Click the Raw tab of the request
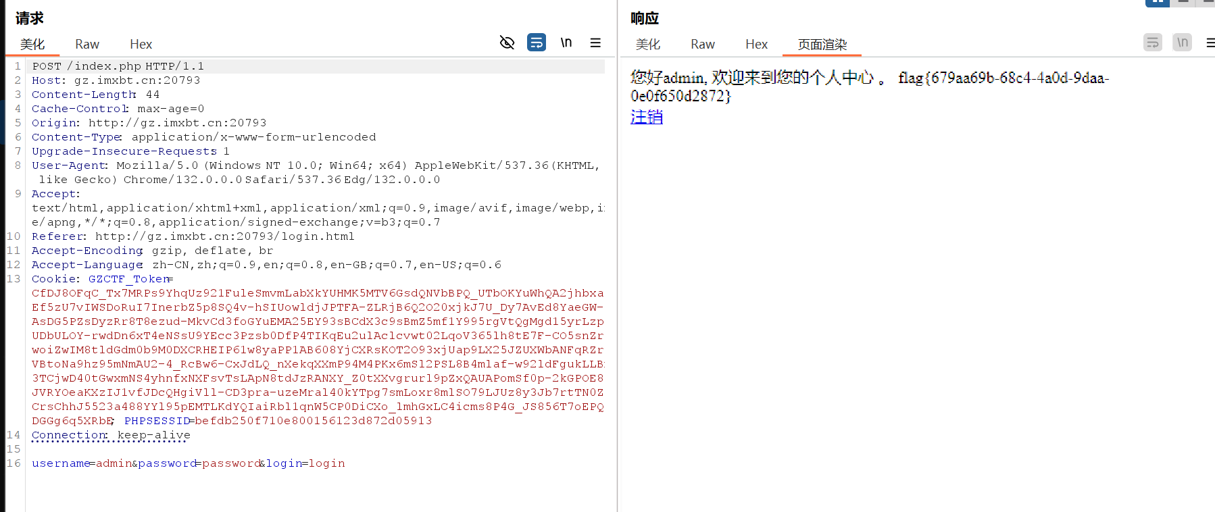Screen dimensions: 1215x512 coord(86,43)
